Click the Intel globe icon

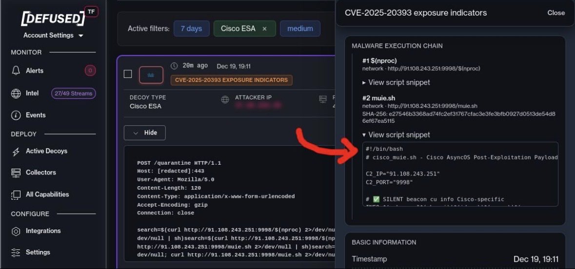(x=16, y=94)
